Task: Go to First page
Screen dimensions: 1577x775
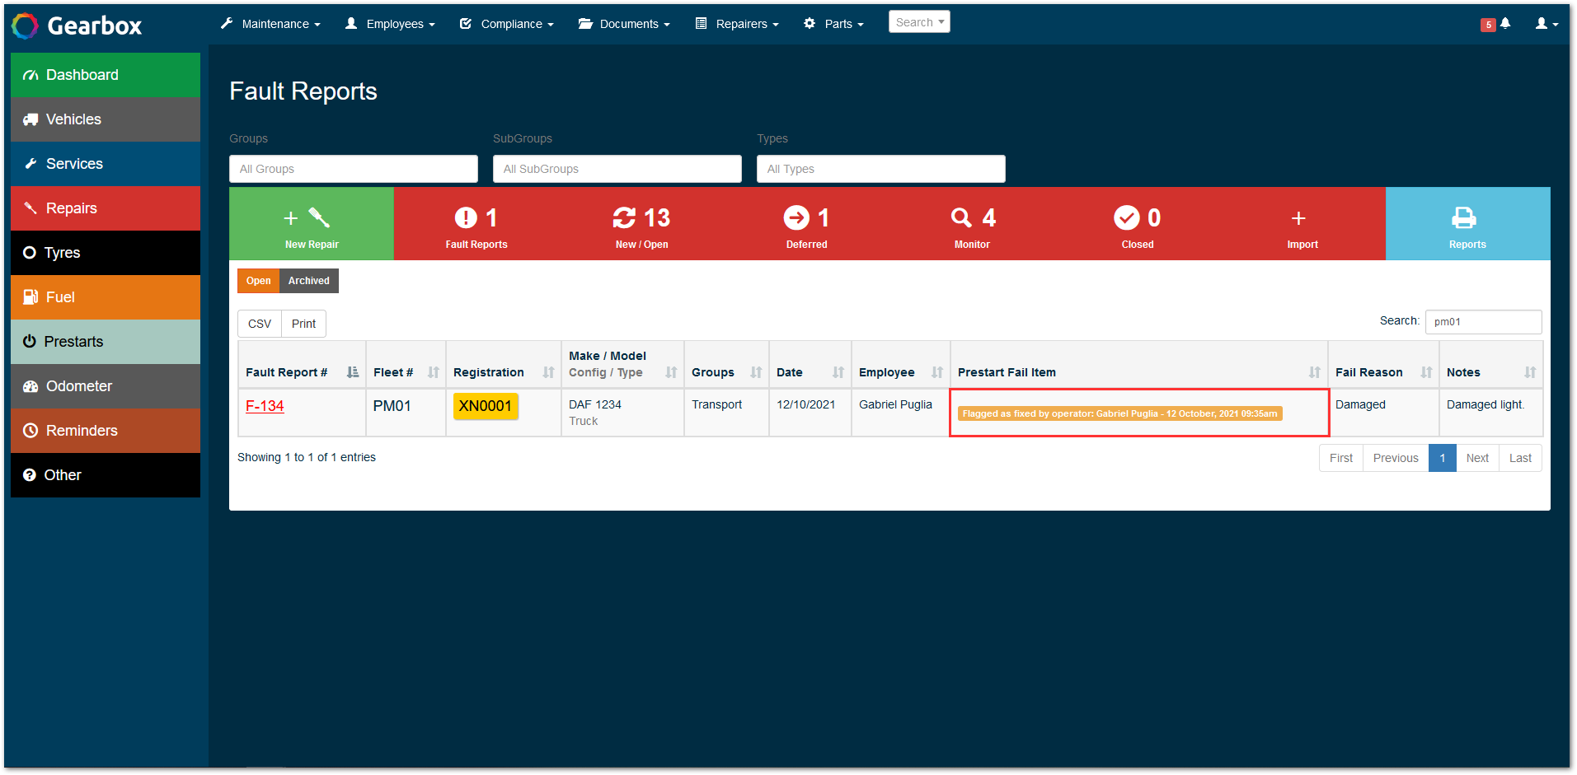Action: point(1341,458)
